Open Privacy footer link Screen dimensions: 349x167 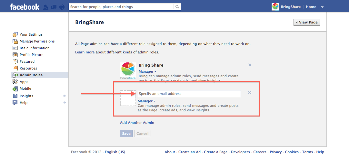[276, 152]
